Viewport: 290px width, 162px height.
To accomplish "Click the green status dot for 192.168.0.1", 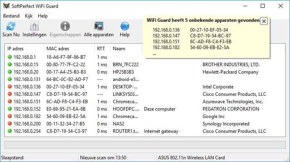I will tap(10, 57).
